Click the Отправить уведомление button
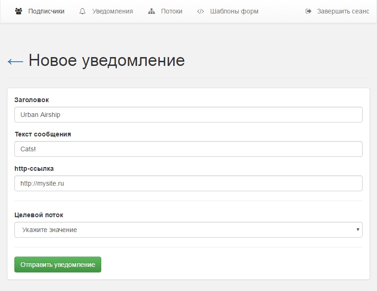Screen dimensions: 377x291 click(58, 265)
